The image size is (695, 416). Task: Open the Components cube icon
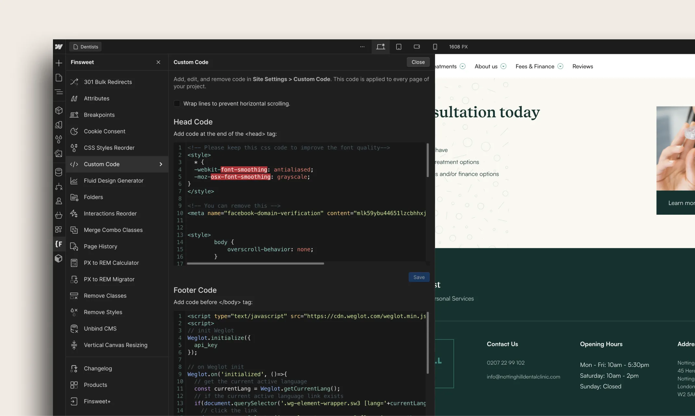[x=59, y=110]
